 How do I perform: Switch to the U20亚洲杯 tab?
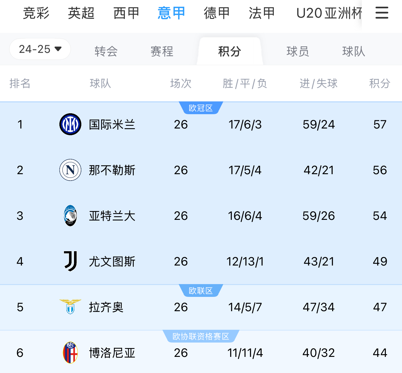coord(328,13)
